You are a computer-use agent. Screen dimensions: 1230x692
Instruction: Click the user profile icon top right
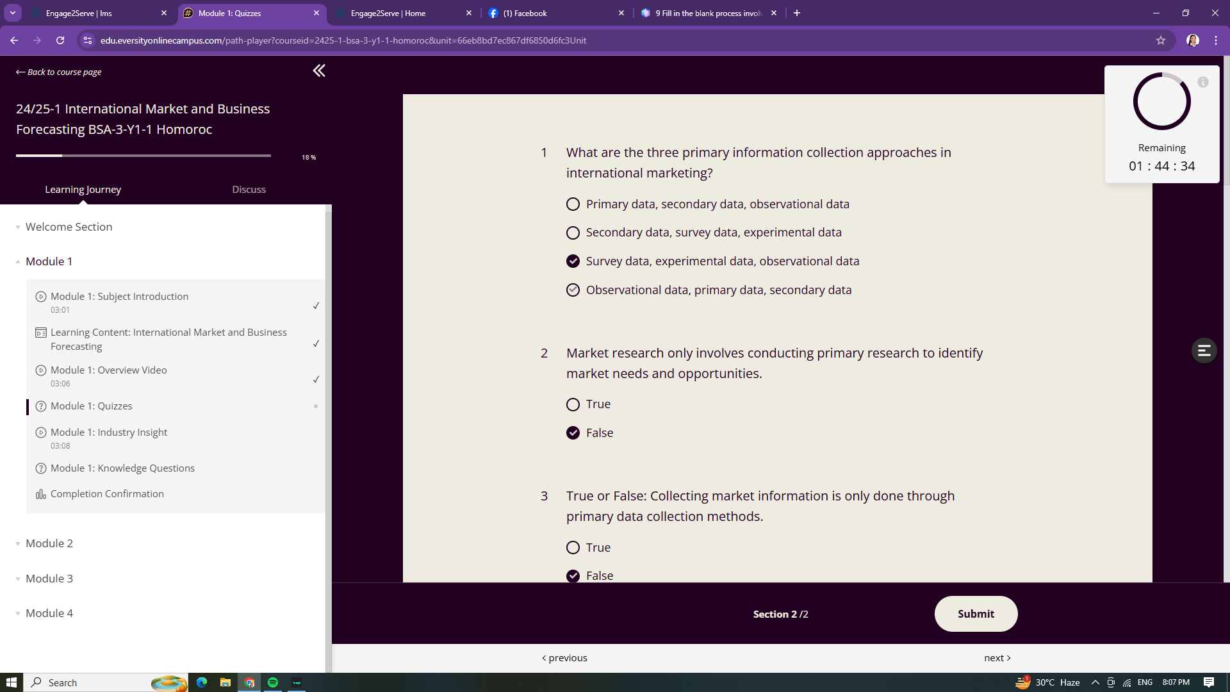pyautogui.click(x=1193, y=40)
